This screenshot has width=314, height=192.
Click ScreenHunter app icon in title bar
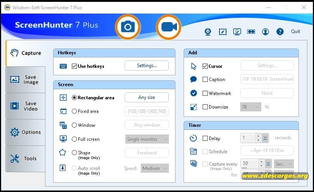click(x=7, y=7)
